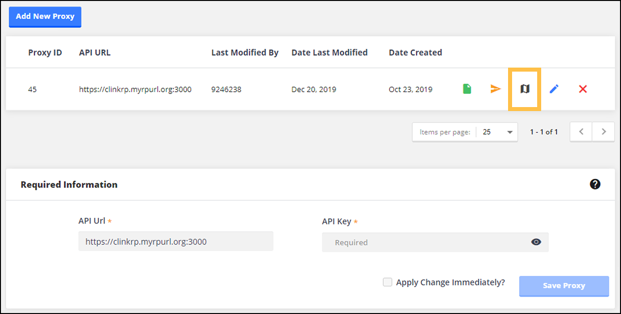This screenshot has height=314, width=621.
Task: Open the green document icon for proxy 45
Action: pyautogui.click(x=466, y=89)
